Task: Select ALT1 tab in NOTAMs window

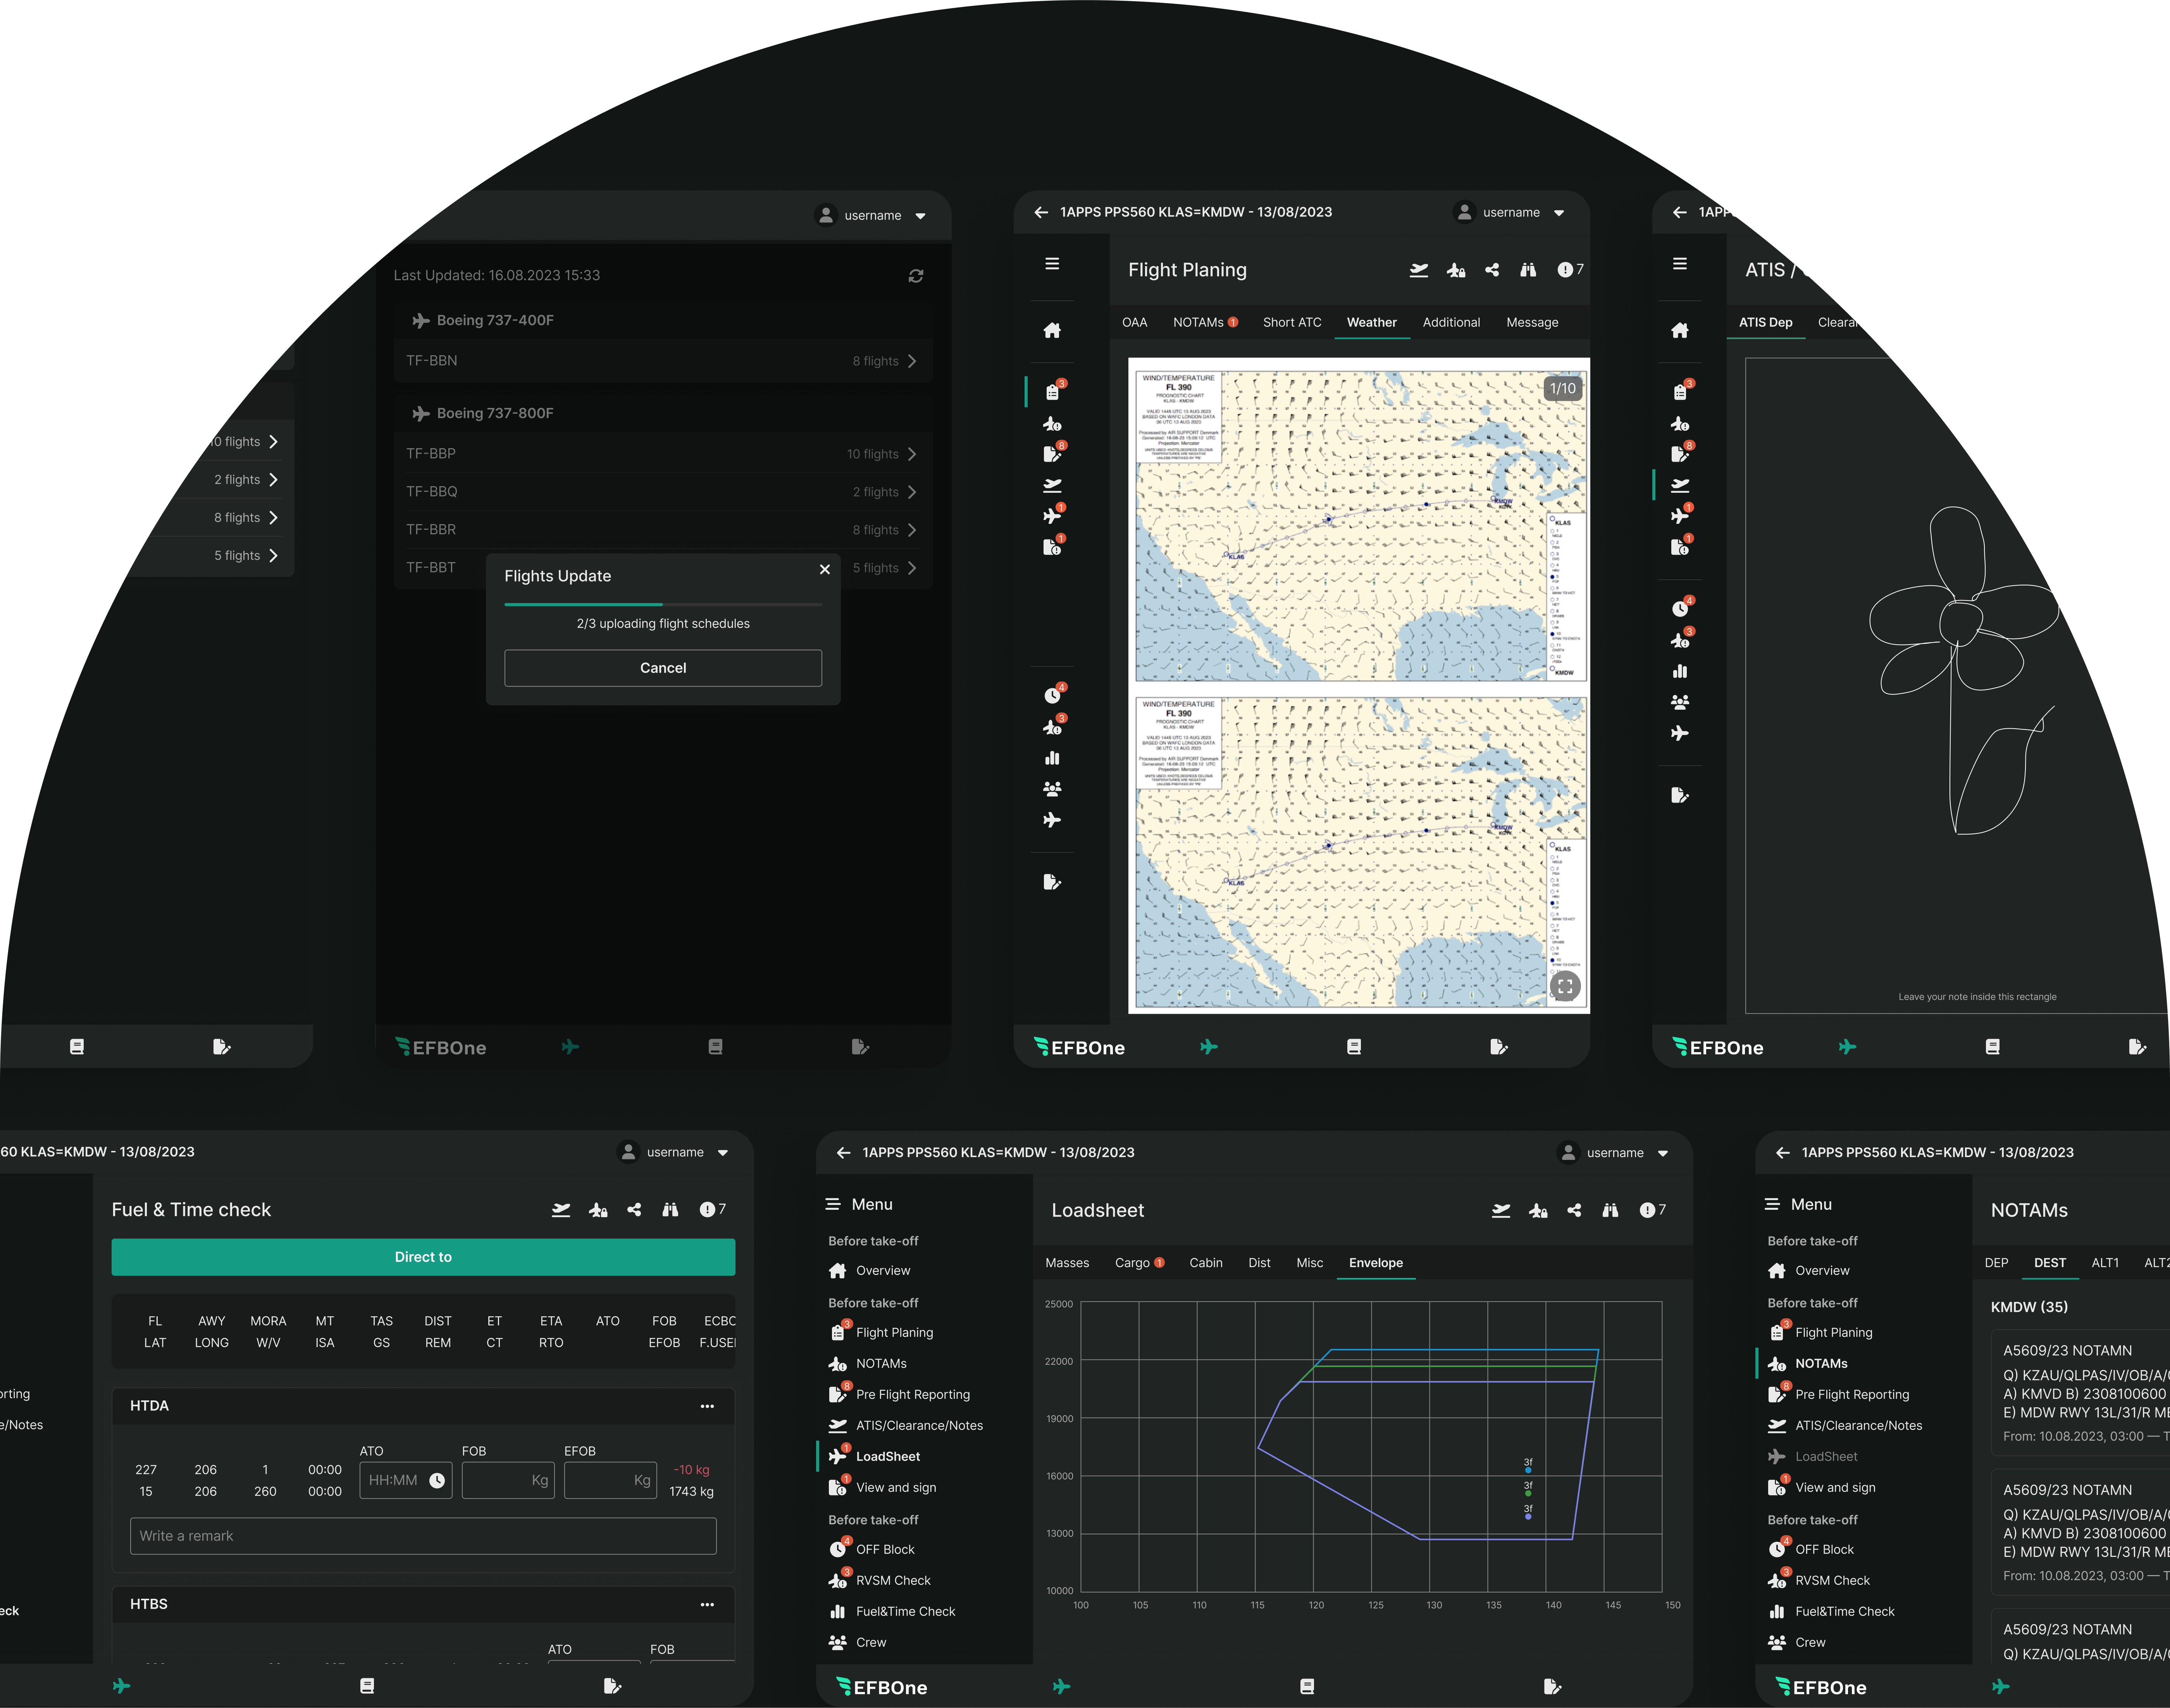Action: click(2105, 1263)
